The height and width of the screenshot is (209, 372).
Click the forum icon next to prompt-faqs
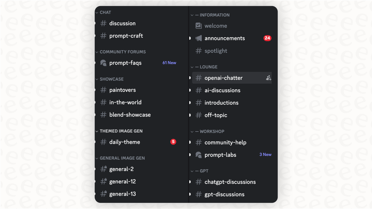click(103, 63)
